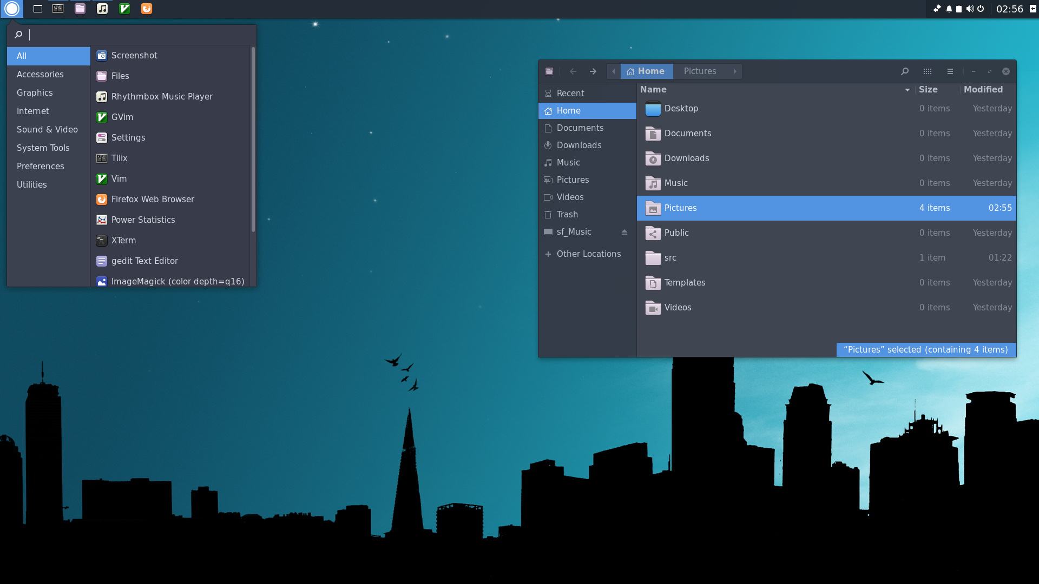Select the System Tools category
Screen dimensions: 1039x584
click(x=43, y=148)
